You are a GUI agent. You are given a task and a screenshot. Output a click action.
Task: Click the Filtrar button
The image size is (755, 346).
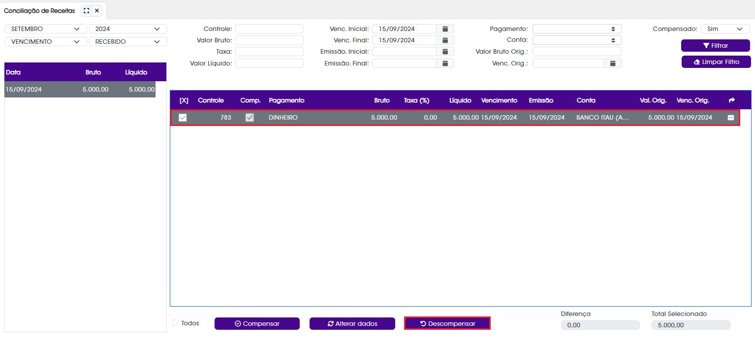(x=716, y=45)
